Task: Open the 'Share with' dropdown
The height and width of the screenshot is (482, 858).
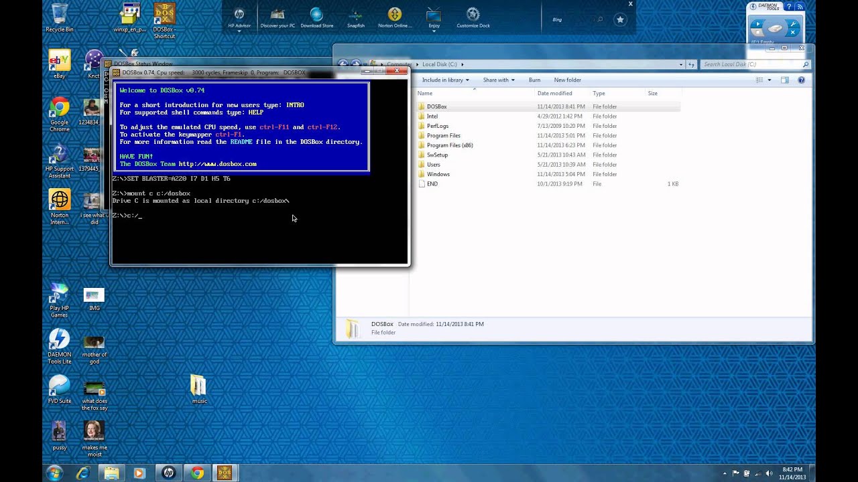Action: (x=499, y=80)
